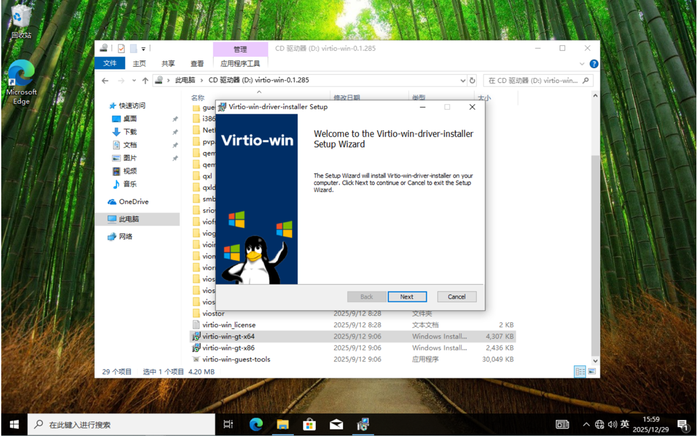Go up one folder level
This screenshot has width=697, height=437.
(145, 80)
